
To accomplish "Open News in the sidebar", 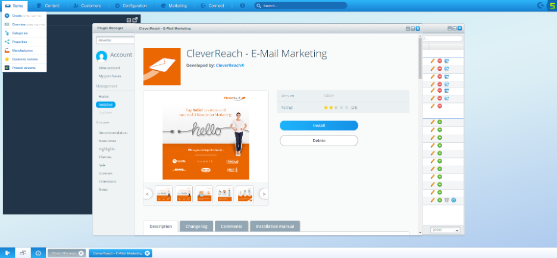I will (x=103, y=190).
